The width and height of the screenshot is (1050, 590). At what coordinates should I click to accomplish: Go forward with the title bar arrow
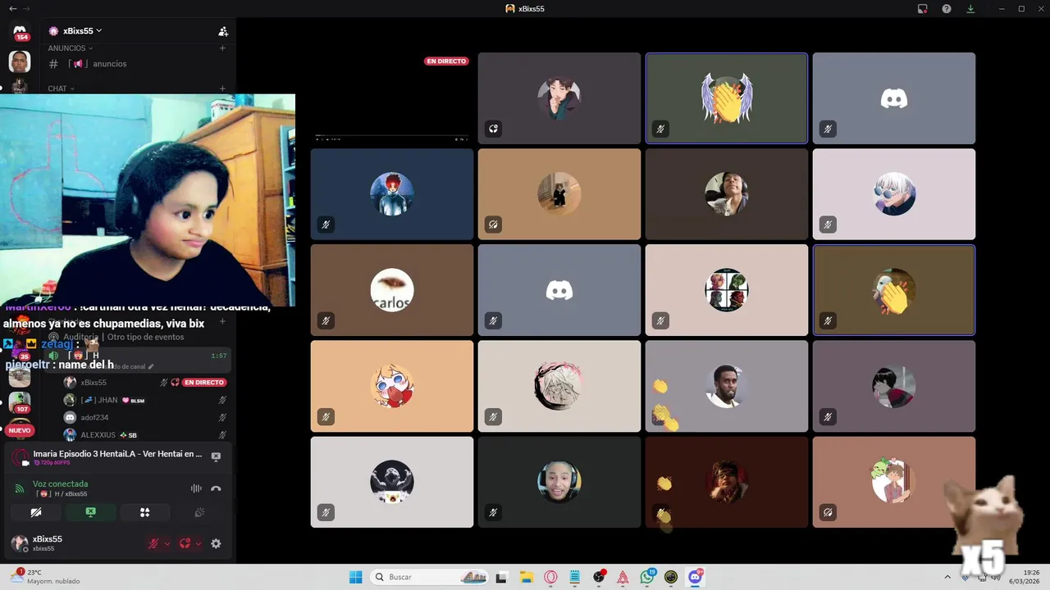click(x=27, y=8)
